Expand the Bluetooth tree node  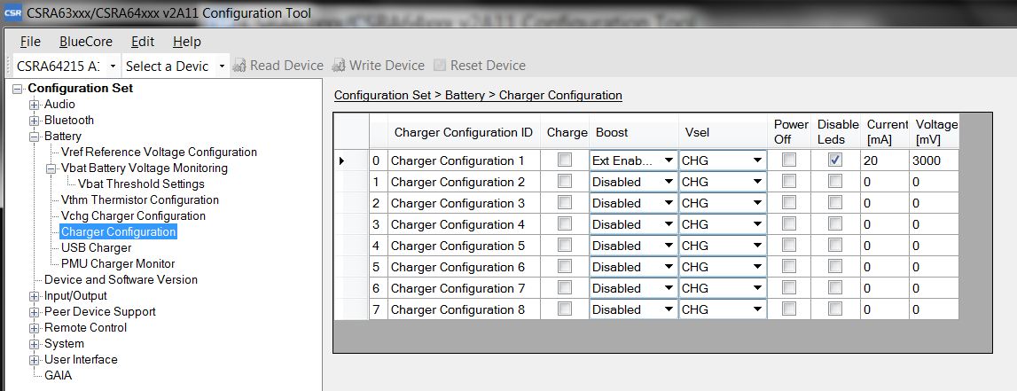[35, 121]
